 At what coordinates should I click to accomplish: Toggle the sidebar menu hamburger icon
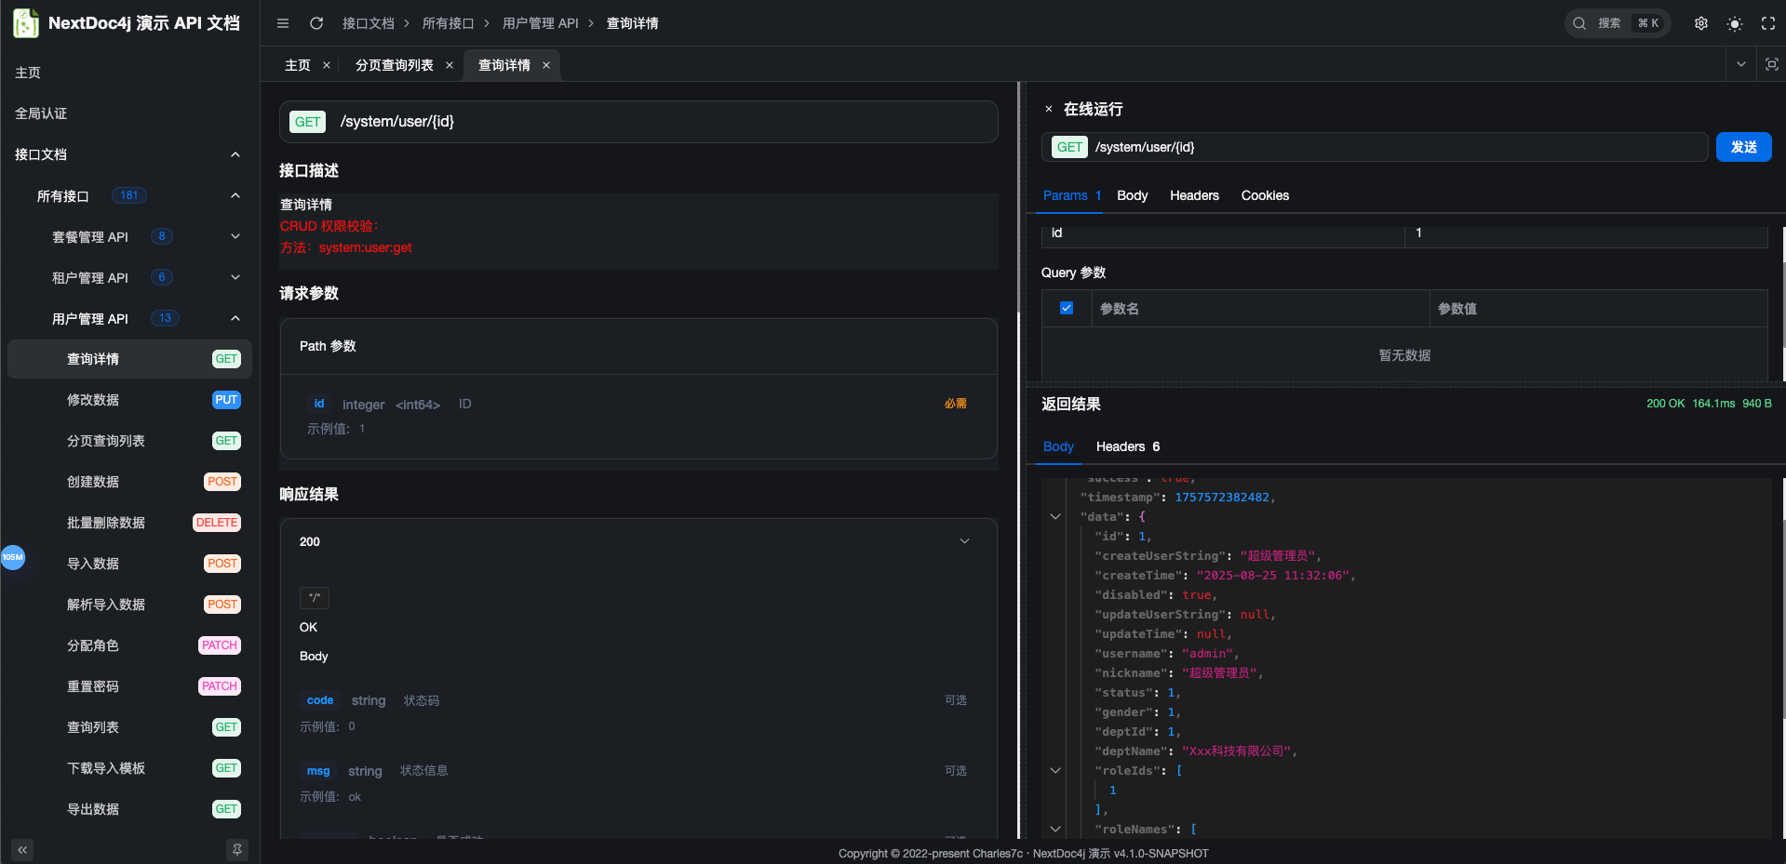(x=283, y=23)
